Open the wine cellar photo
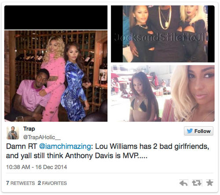The image size is (220, 195). tap(56, 76)
